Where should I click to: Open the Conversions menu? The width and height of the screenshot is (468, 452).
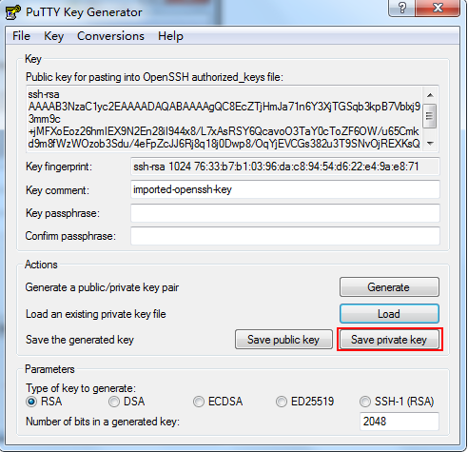tap(110, 36)
